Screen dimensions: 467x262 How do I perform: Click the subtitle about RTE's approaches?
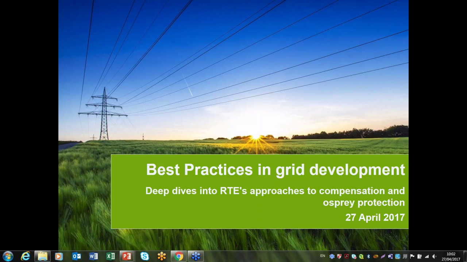pyautogui.click(x=275, y=196)
